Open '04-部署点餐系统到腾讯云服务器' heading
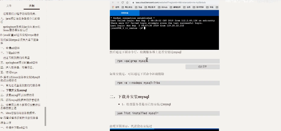 [19, 118]
